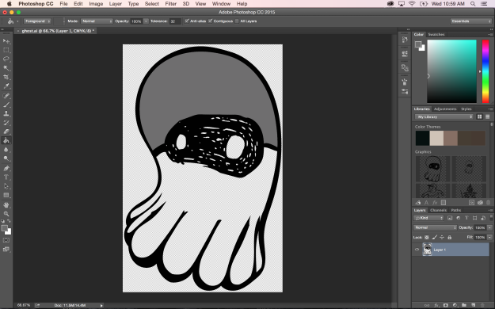
Task: Select the Paint Bucket tool in toolbox
Action: [6, 140]
